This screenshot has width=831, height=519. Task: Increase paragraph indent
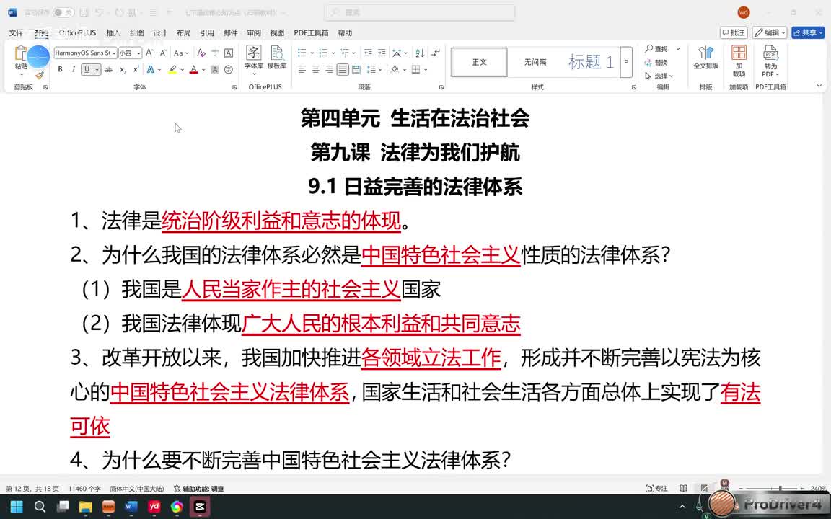tap(382, 53)
